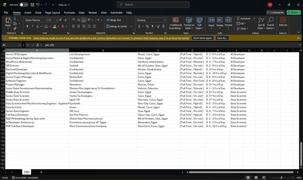Click the Undo arrow icon

38,5
